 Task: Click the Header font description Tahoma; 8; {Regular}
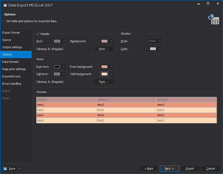[x=50, y=49]
